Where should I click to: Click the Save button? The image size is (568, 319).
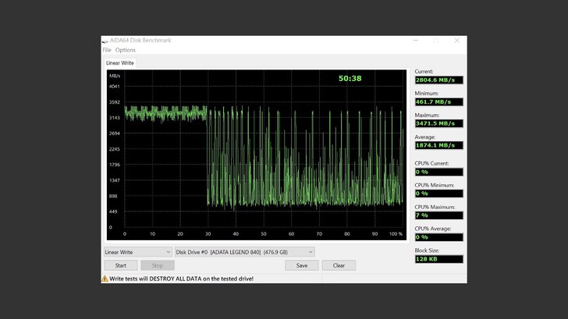coord(301,265)
